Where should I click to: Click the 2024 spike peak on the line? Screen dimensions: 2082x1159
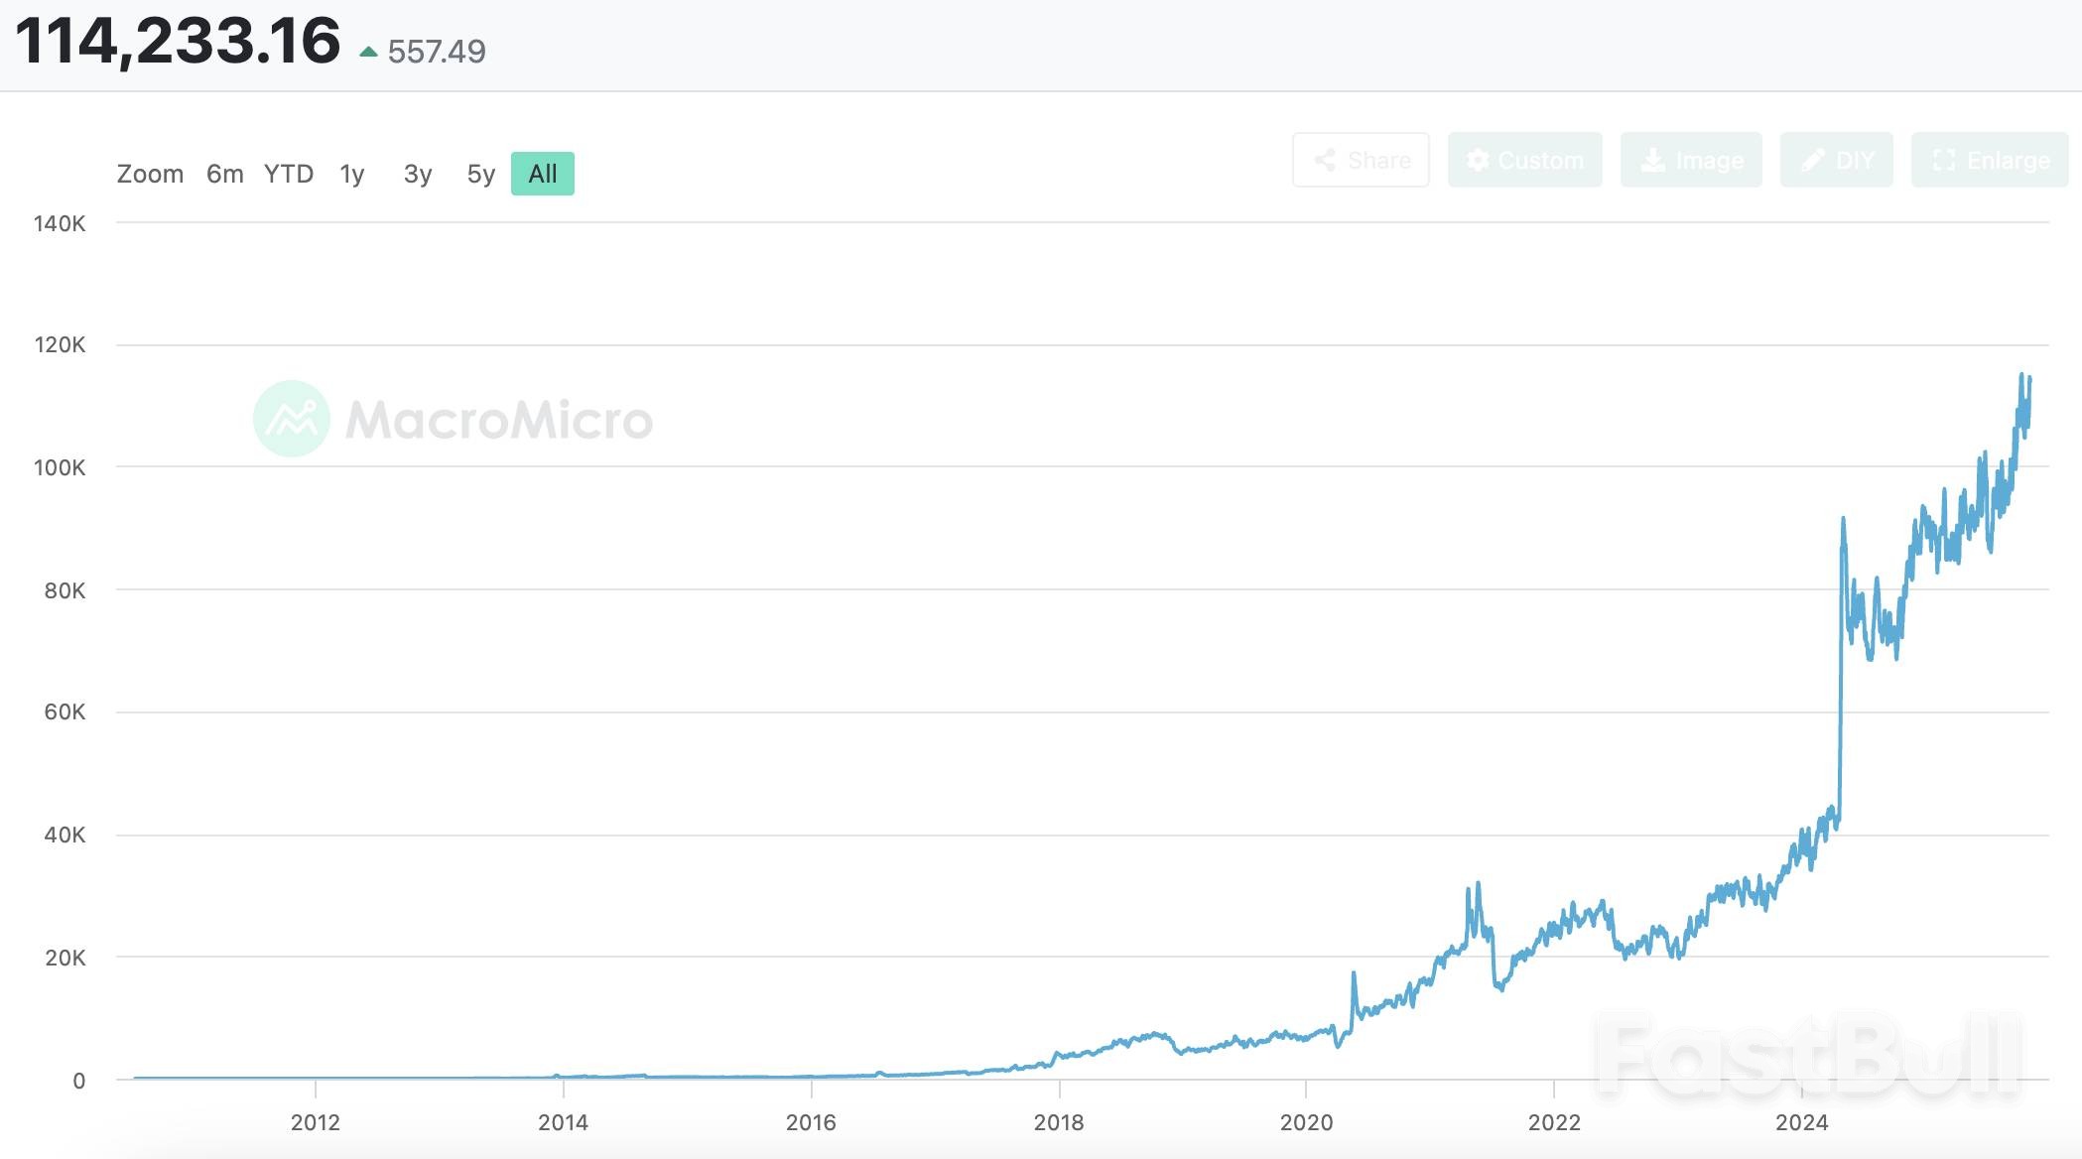[1843, 519]
